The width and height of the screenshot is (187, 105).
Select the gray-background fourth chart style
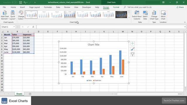click(70, 15)
